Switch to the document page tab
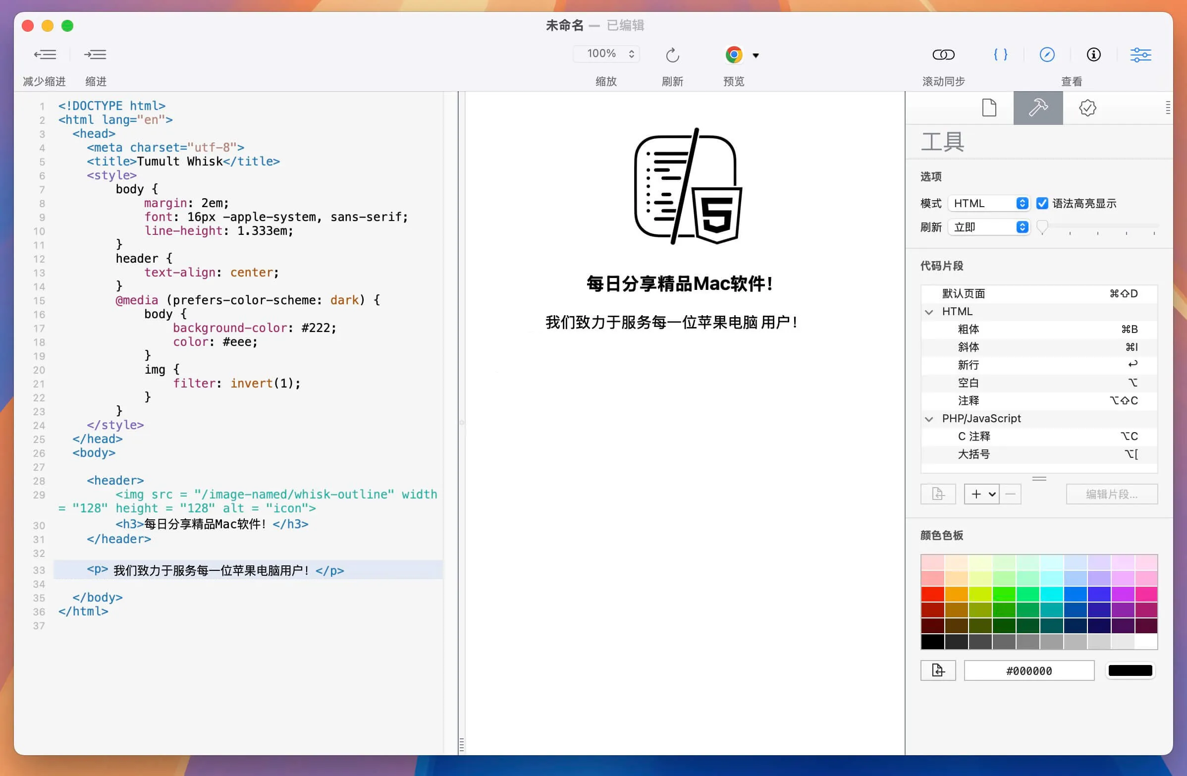 coord(989,108)
